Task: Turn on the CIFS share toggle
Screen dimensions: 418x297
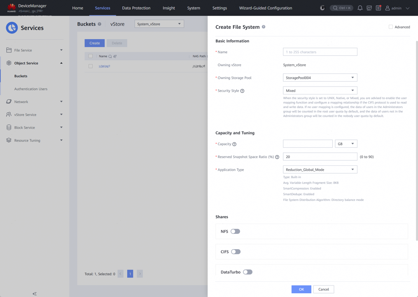Action: (236, 252)
